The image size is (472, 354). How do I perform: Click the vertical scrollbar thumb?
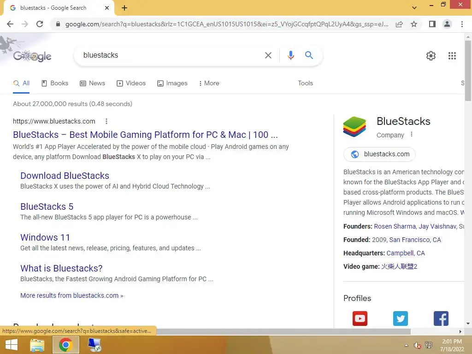coord(468,71)
